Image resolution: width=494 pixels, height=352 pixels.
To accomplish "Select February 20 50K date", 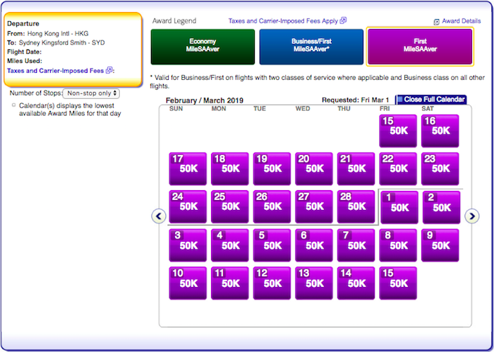I will pyautogui.click(x=314, y=169).
